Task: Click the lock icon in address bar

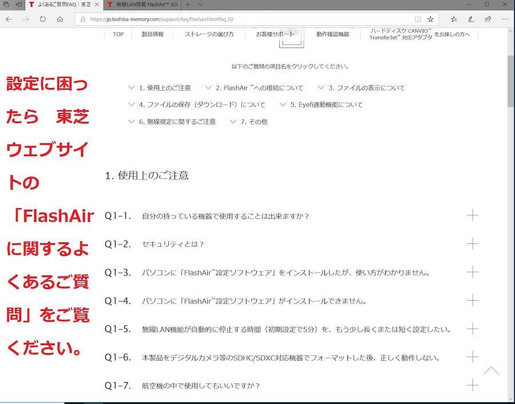Action: pos(83,19)
